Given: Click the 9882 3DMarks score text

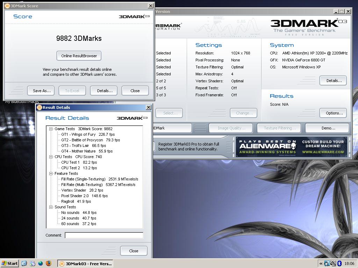Looking at the screenshot, I should coord(79,38).
